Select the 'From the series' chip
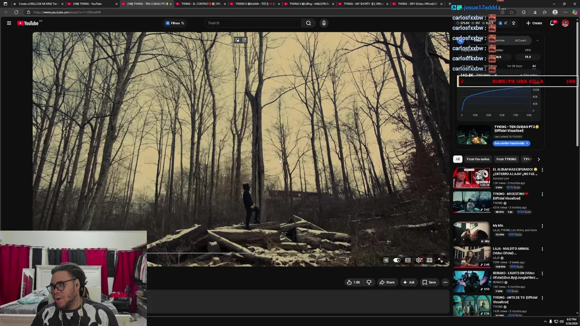This screenshot has height=326, width=580. click(478, 159)
